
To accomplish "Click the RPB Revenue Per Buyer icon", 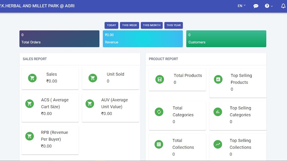I will click(x=29, y=136).
